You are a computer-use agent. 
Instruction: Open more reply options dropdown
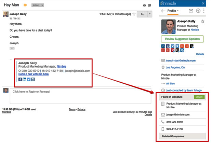pyautogui.click(x=150, y=14)
